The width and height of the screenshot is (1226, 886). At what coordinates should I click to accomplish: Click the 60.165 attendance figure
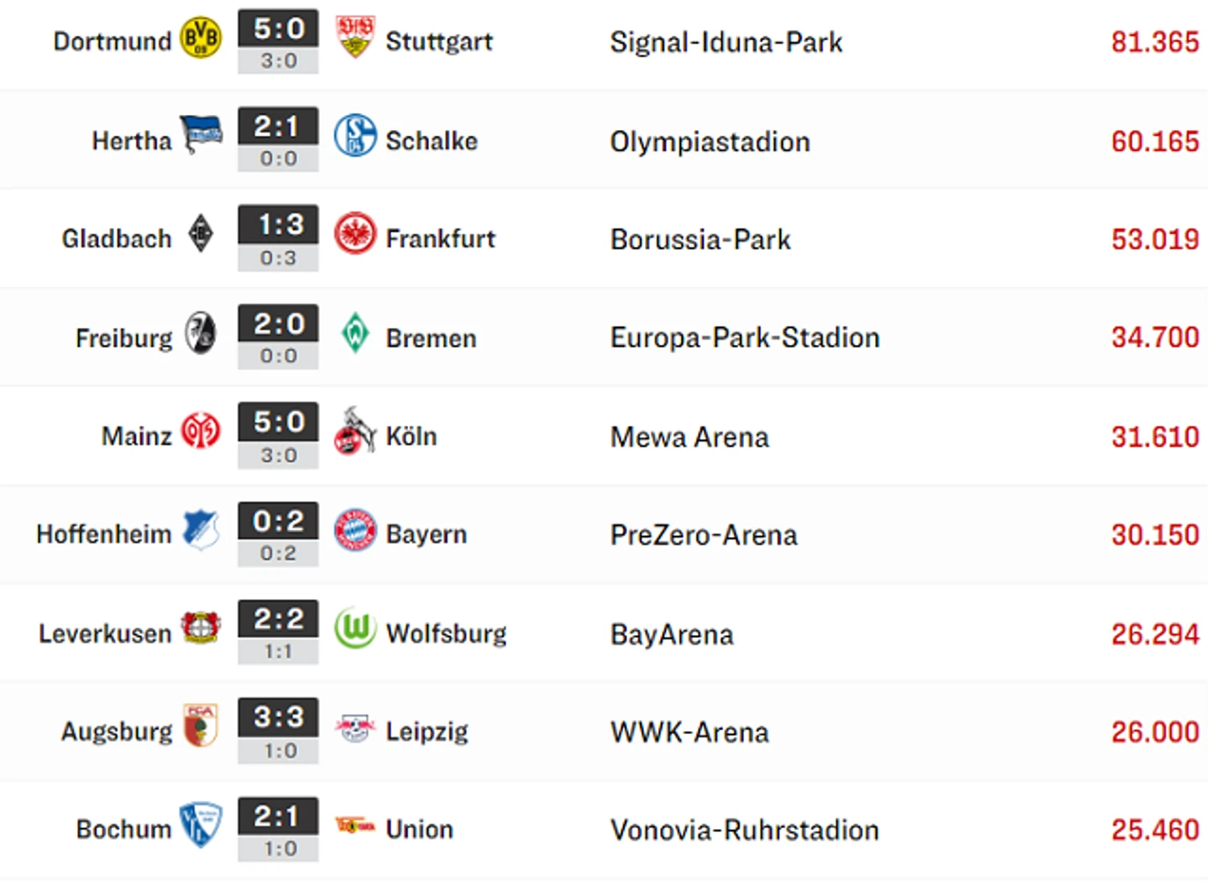1155,142
